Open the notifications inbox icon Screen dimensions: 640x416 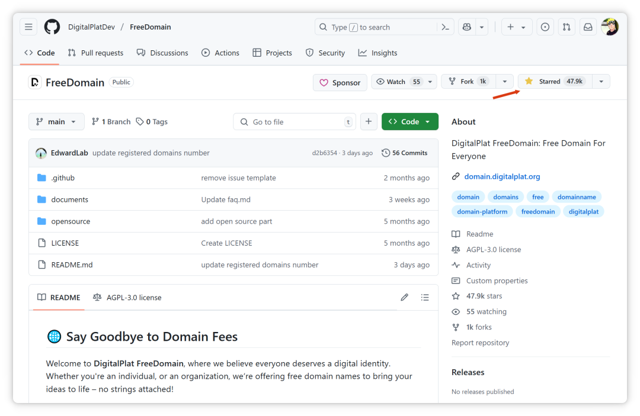pyautogui.click(x=588, y=27)
